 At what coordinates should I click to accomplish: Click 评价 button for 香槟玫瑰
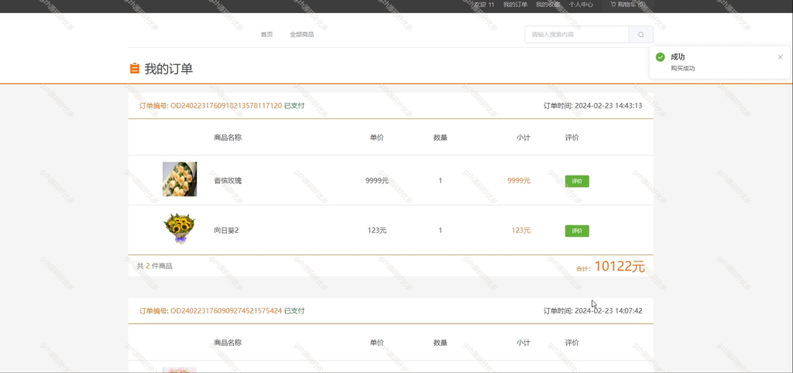coord(577,181)
